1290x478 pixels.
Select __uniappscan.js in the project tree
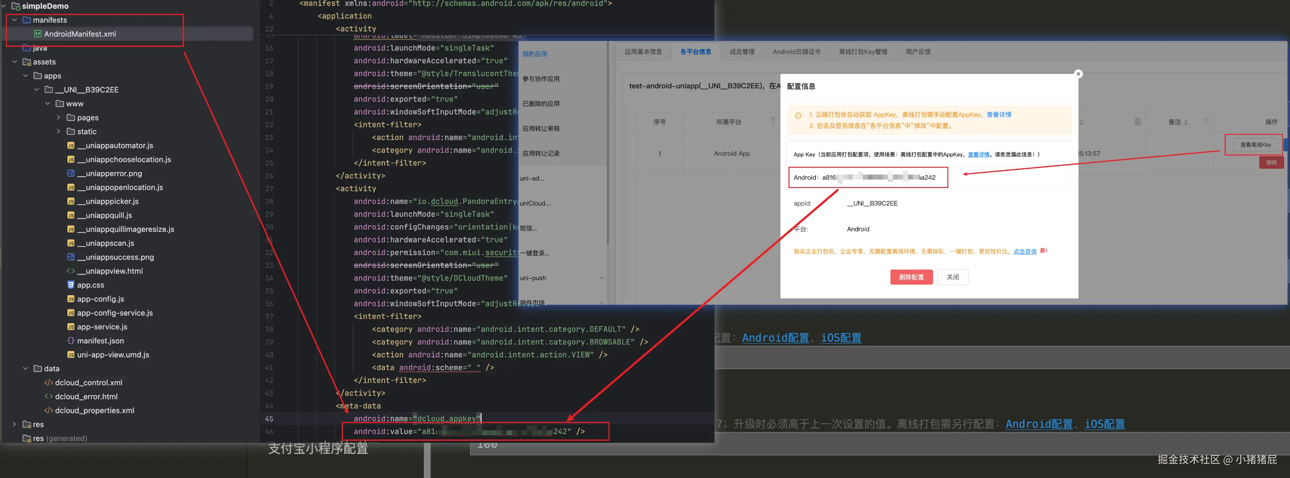105,243
